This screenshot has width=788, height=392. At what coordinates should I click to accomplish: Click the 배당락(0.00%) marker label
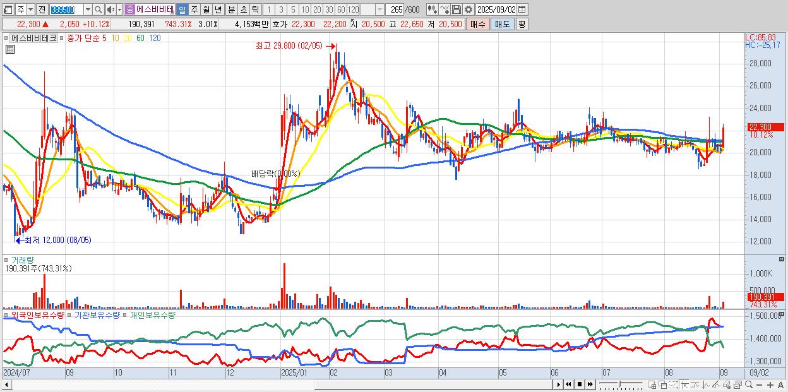[x=275, y=173]
